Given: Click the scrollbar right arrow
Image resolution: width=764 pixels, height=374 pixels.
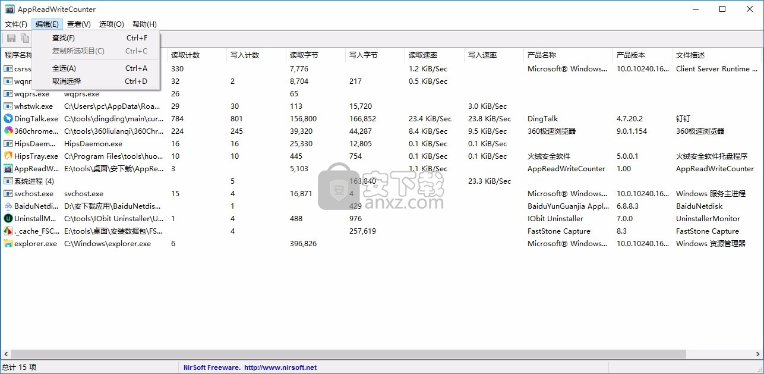Looking at the screenshot, I should [x=758, y=354].
